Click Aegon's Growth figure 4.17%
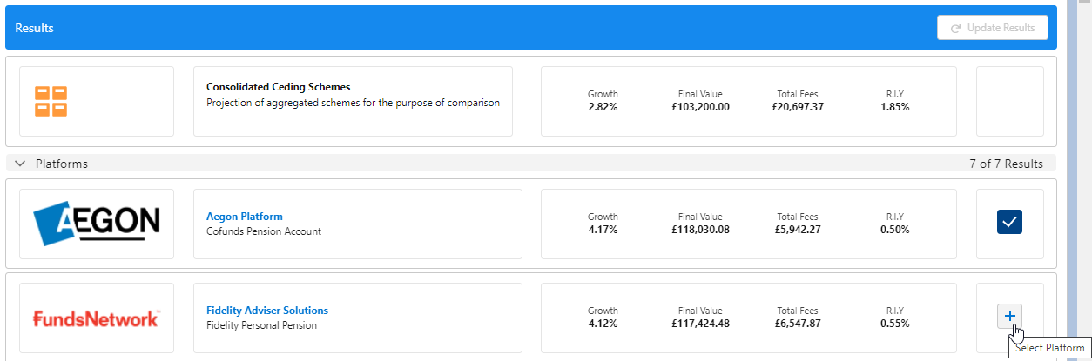The width and height of the screenshot is (1092, 361). 603,230
